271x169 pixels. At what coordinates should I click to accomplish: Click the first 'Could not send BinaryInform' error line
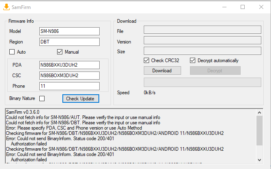click(x=60, y=139)
